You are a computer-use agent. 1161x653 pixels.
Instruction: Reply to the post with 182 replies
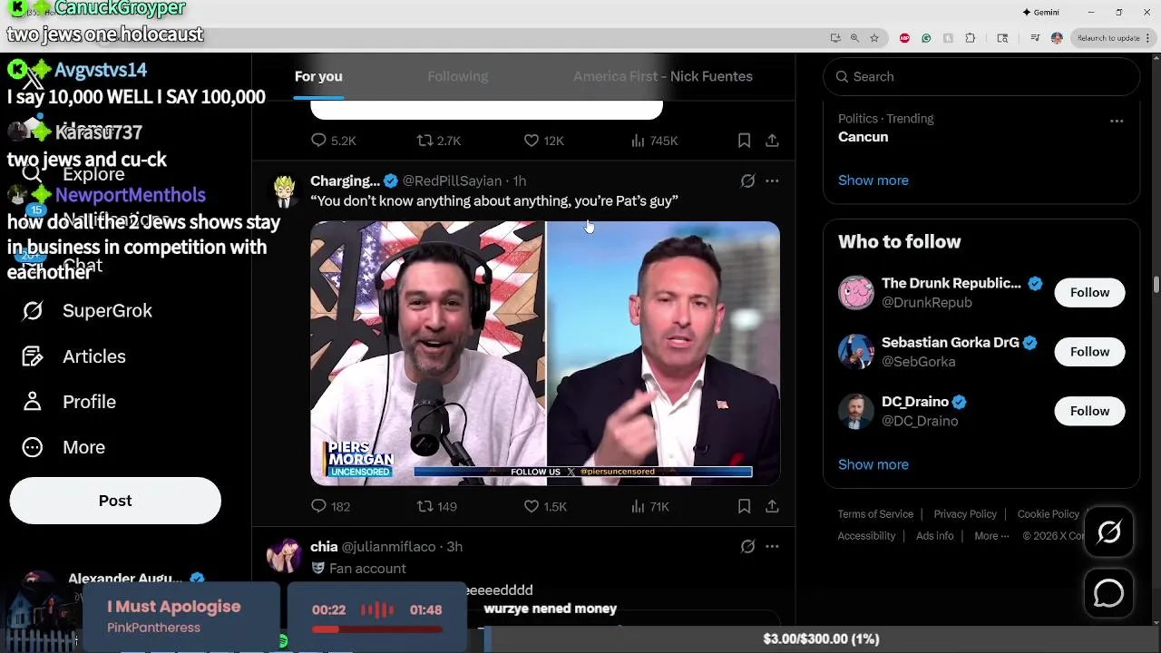330,507
